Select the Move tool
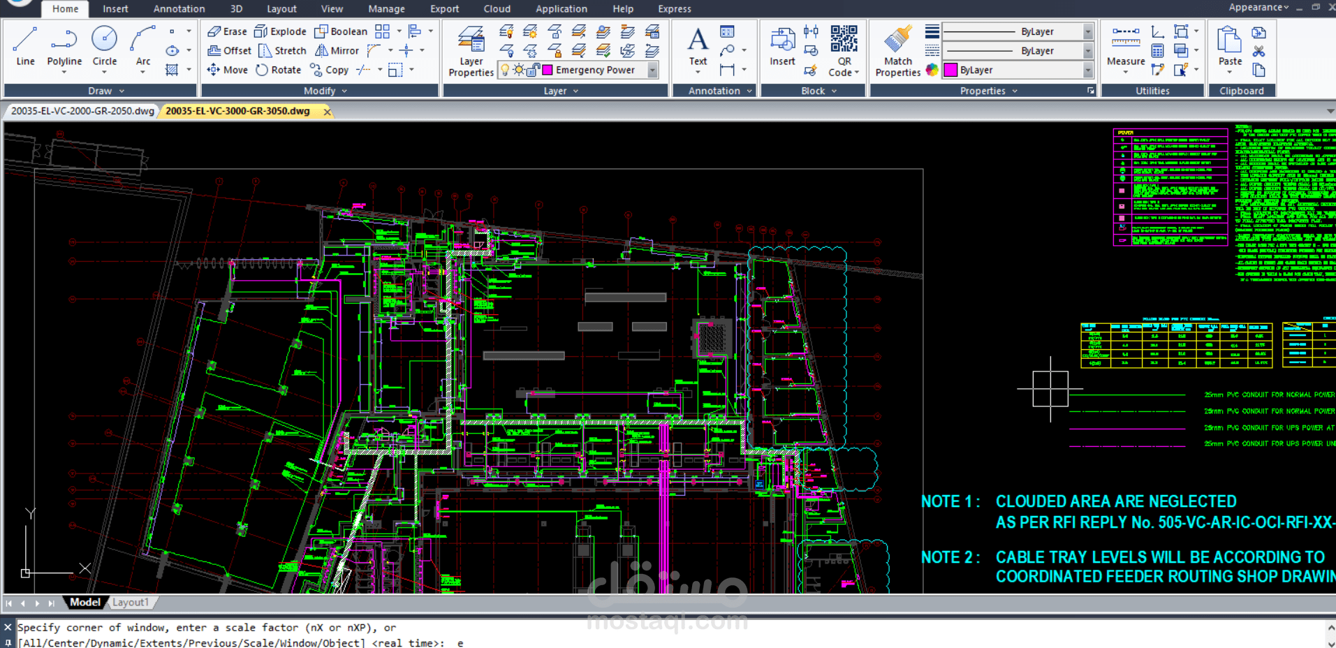 tap(227, 69)
